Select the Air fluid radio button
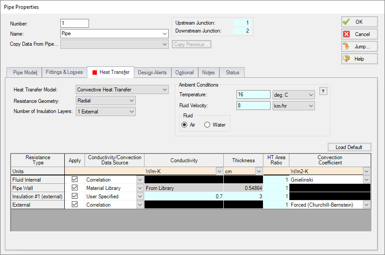Viewport: 385px width, 255px height. pos(185,125)
